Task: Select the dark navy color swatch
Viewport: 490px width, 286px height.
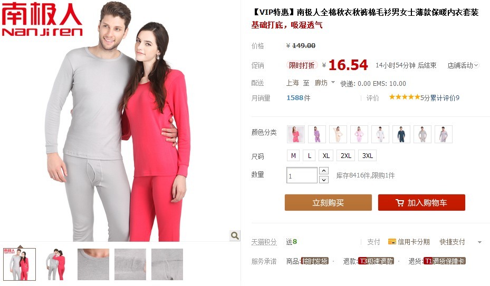Action: click(x=401, y=134)
